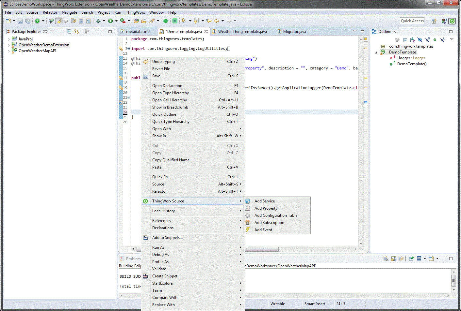Image resolution: width=461 pixels, height=311 pixels.
Task: Clear the console with the Clear Console icon
Action: tap(386, 258)
